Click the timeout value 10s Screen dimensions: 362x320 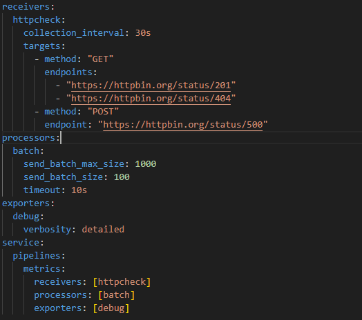(79, 190)
